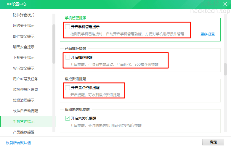Click 恢复所有默认值 link
Viewport: 231px width, 148px height.
click(x=18, y=143)
